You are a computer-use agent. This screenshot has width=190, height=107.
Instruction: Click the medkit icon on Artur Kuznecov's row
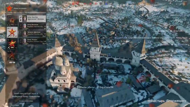click(x=45, y=29)
